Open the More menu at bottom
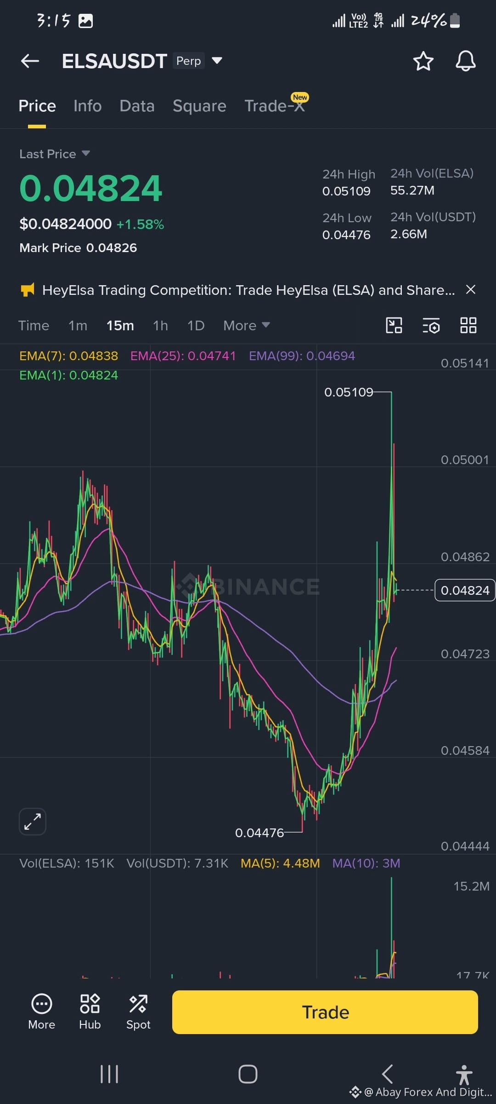 (x=41, y=1012)
